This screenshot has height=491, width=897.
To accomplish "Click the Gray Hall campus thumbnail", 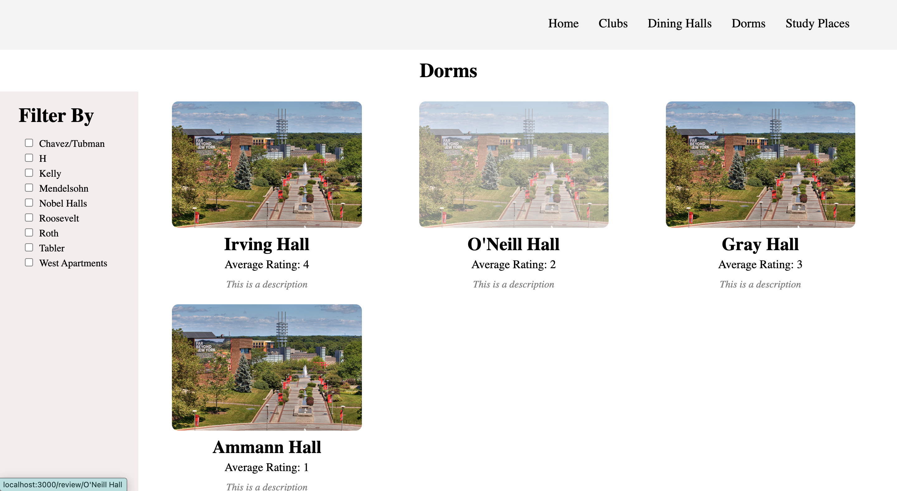I will point(760,165).
